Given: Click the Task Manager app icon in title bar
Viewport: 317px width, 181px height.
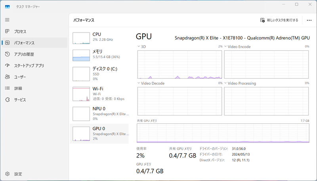Looking at the screenshot, I should 7,7.
